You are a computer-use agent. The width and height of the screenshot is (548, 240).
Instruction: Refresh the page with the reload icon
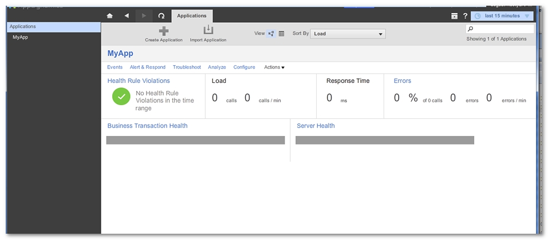tap(161, 16)
